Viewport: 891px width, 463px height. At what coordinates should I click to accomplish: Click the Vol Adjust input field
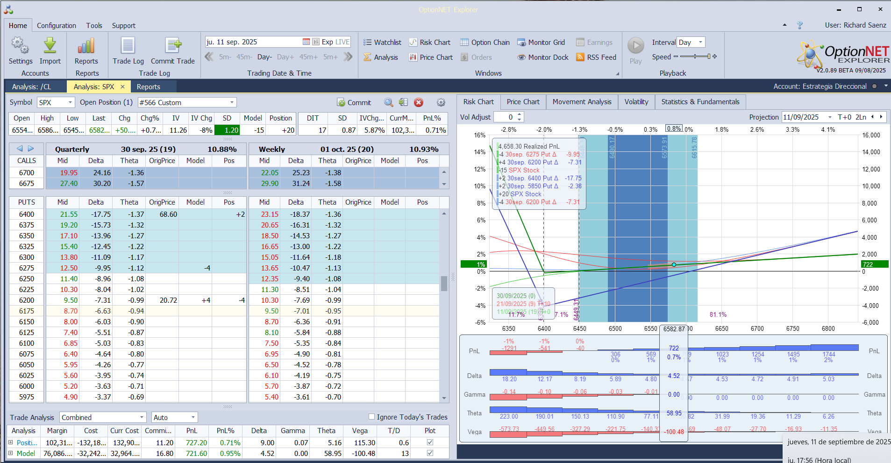click(x=505, y=117)
